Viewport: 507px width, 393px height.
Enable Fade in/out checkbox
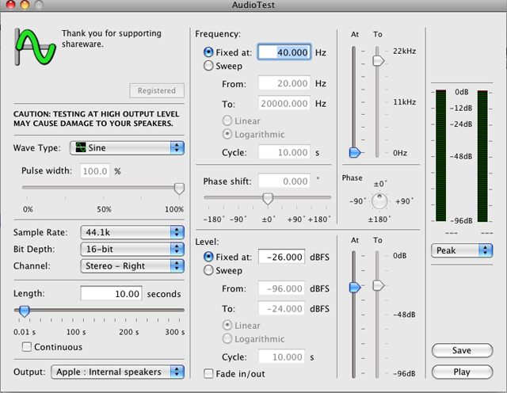pyautogui.click(x=208, y=374)
